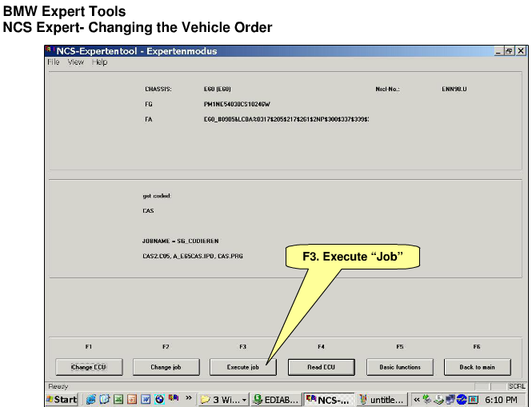Screen dimensions: 532x407
Task: Open the File menu
Action: (x=54, y=62)
